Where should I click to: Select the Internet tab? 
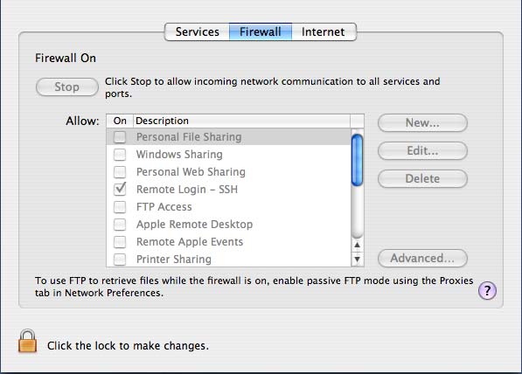(324, 32)
